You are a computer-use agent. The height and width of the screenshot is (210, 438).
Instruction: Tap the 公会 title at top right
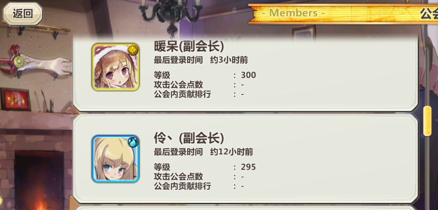pos(429,13)
